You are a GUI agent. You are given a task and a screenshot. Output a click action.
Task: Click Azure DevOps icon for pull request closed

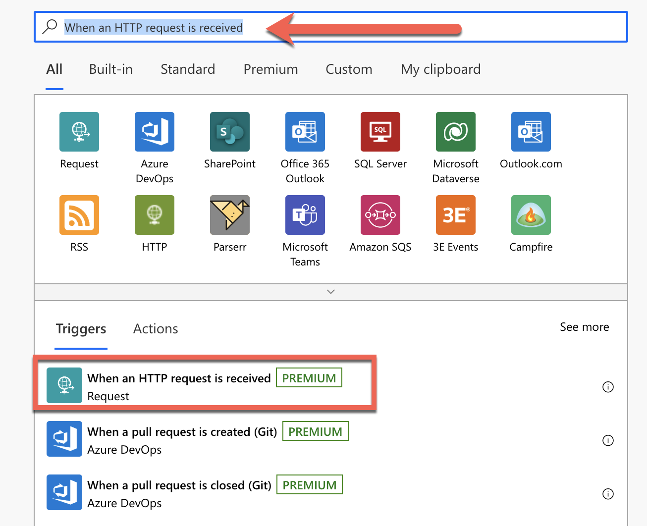pyautogui.click(x=64, y=492)
